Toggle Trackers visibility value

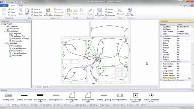184,54
